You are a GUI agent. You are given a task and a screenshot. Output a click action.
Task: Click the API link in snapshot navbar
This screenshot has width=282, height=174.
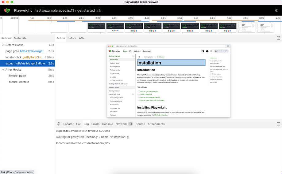pyautogui.click(x=130, y=51)
